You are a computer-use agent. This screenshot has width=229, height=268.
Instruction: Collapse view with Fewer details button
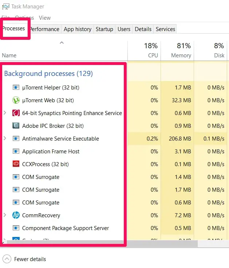pos(24,259)
